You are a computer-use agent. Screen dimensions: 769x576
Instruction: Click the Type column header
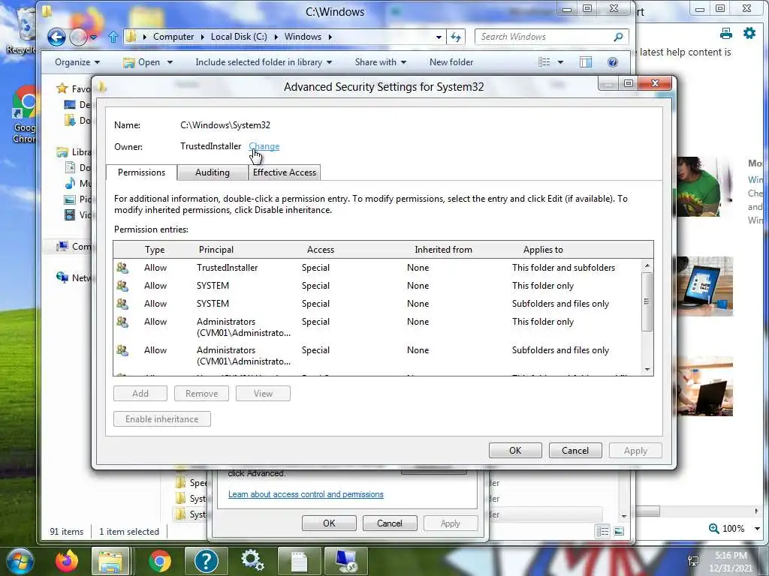[x=155, y=249]
